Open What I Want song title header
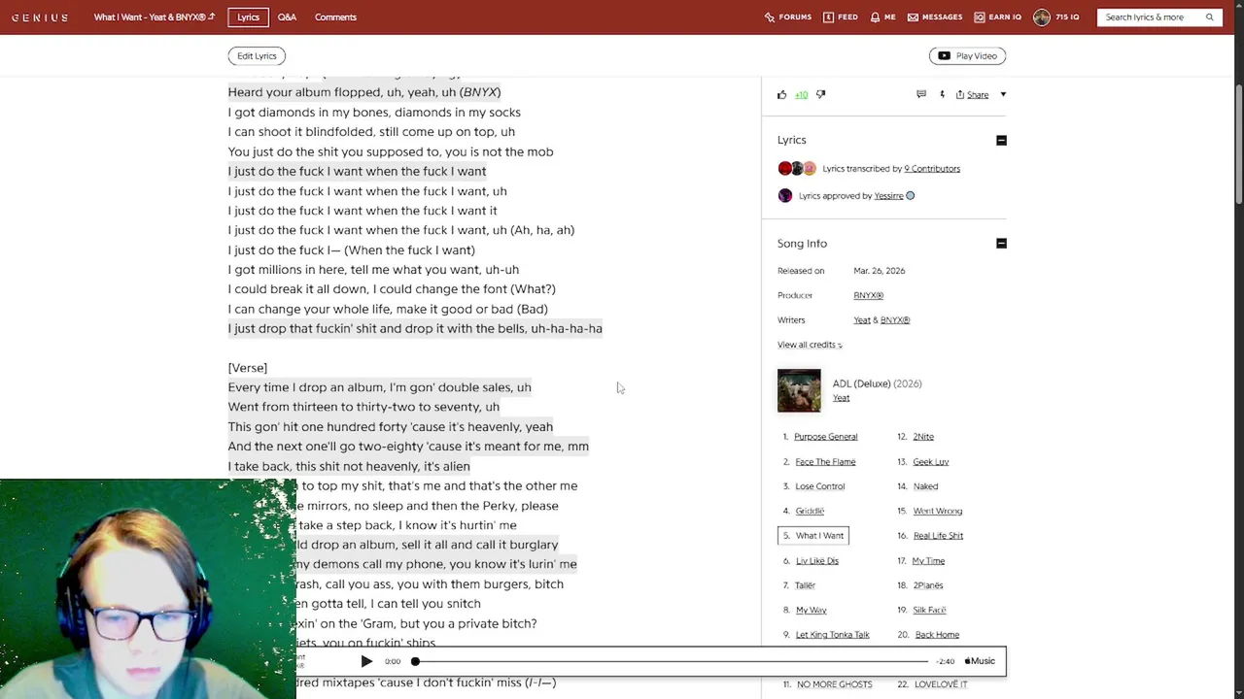1244x699 pixels. 155,17
